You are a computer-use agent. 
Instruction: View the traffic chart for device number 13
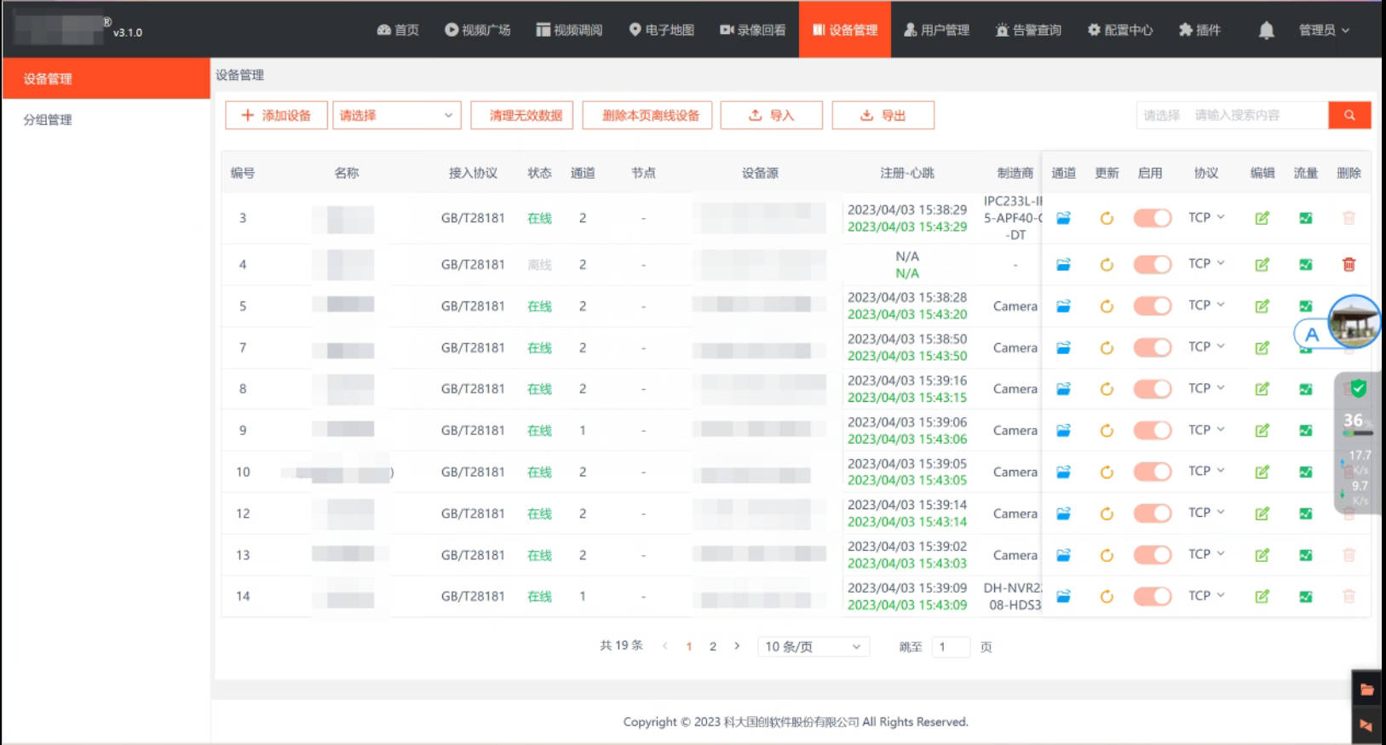pos(1305,555)
